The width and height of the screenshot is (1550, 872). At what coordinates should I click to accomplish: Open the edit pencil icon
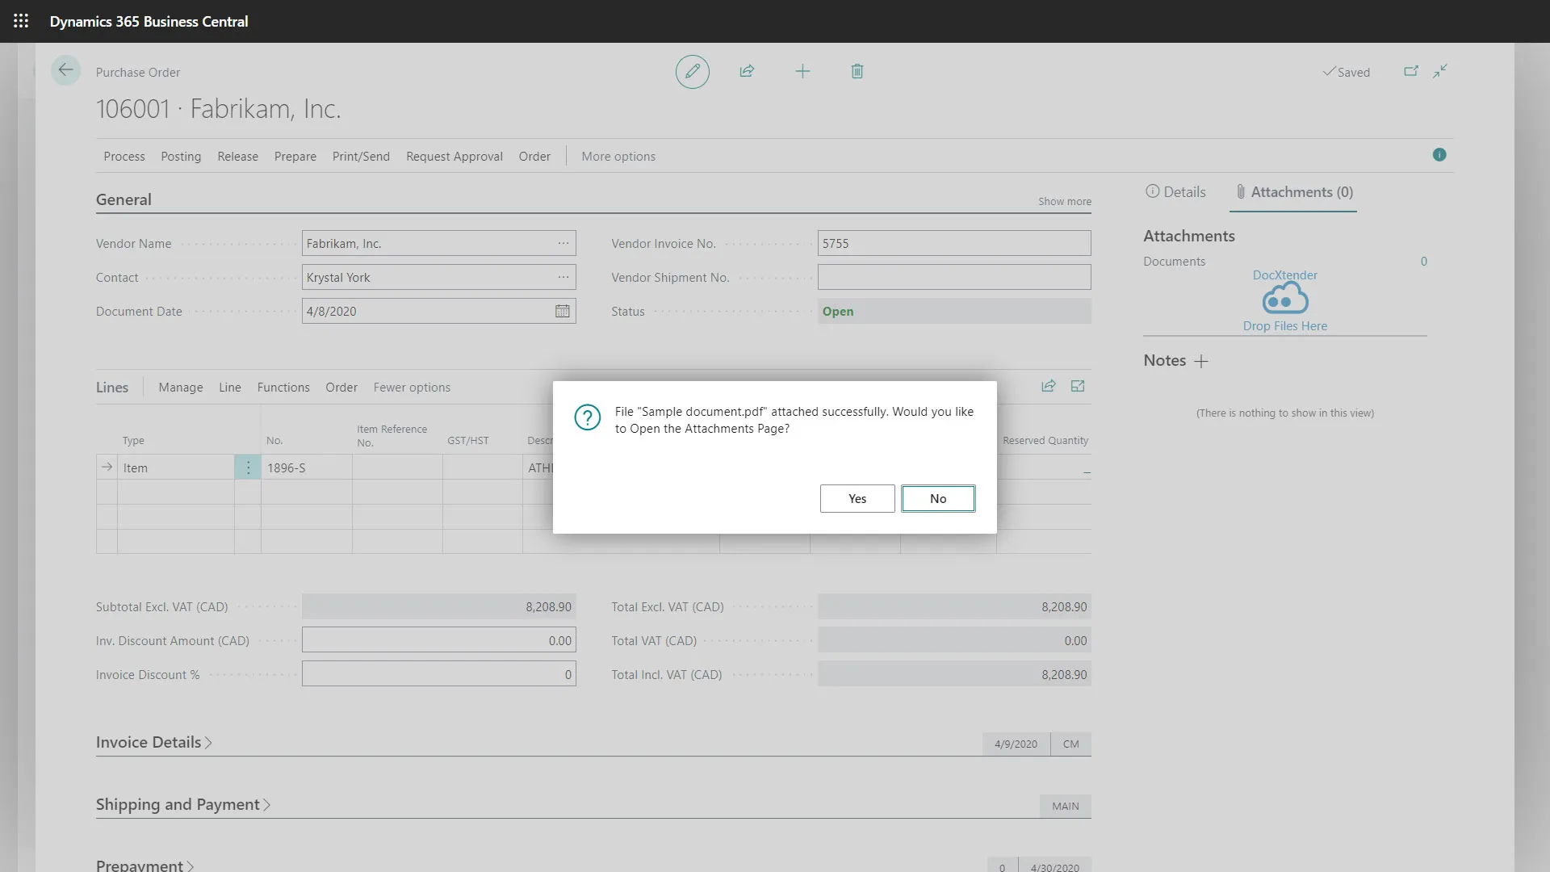point(692,71)
